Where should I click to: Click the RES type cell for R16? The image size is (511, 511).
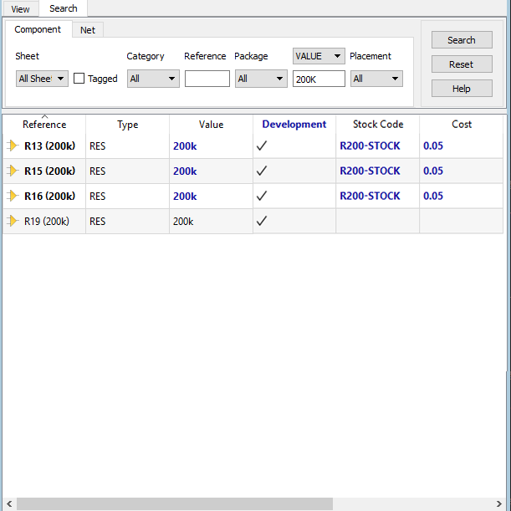(x=128, y=197)
